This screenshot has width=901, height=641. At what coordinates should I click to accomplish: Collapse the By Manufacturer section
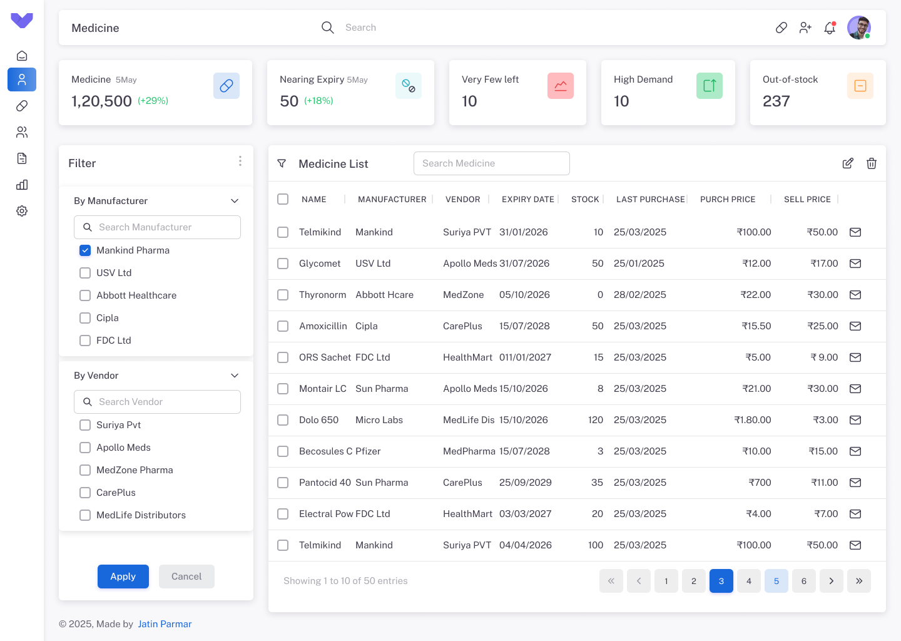point(235,201)
